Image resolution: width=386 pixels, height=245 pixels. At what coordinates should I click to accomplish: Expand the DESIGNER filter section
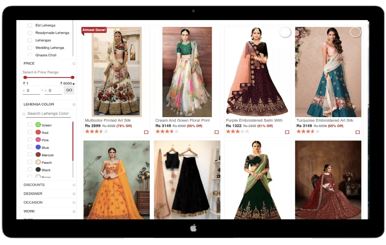74,194
